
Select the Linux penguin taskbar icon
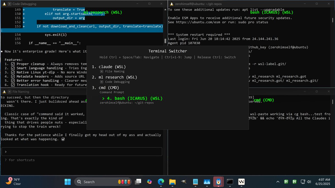point(219,182)
